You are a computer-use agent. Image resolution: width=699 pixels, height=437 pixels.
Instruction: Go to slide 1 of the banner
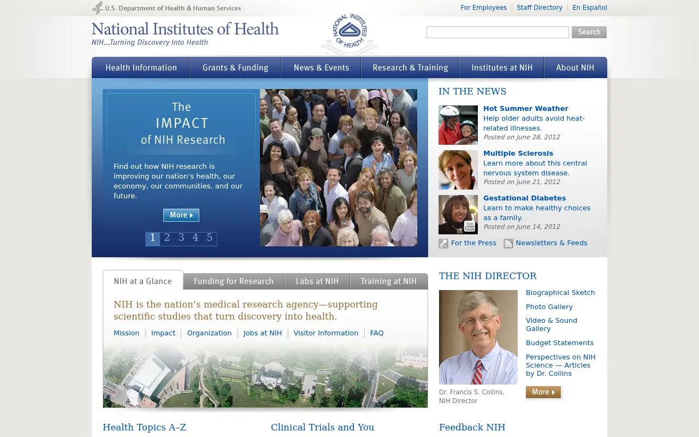(x=152, y=239)
